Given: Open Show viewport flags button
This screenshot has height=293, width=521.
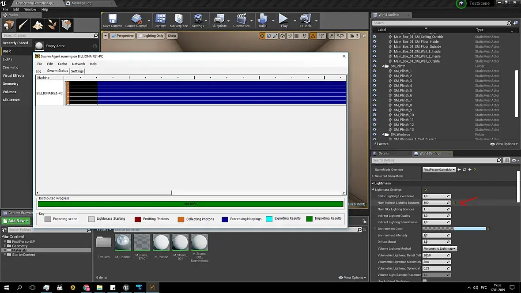Looking at the screenshot, I should [172, 36].
